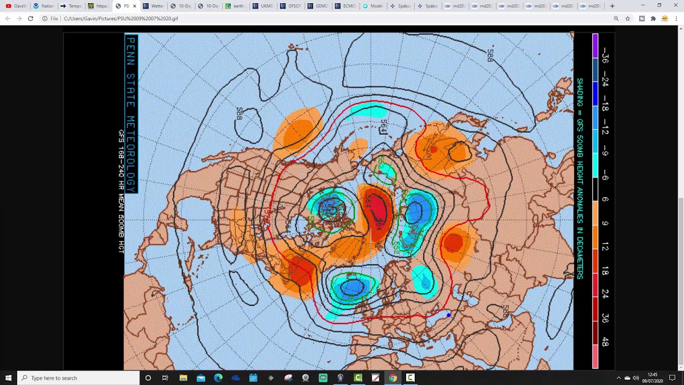
Task: Show hidden system tray icons
Action: [619, 378]
